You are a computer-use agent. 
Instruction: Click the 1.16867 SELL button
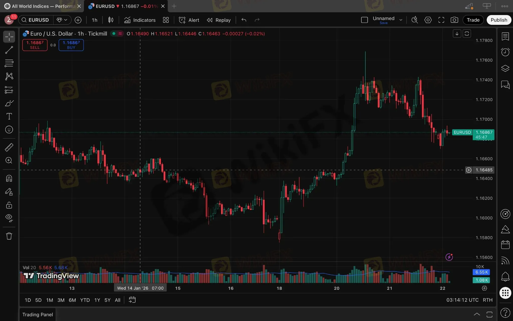coord(35,45)
